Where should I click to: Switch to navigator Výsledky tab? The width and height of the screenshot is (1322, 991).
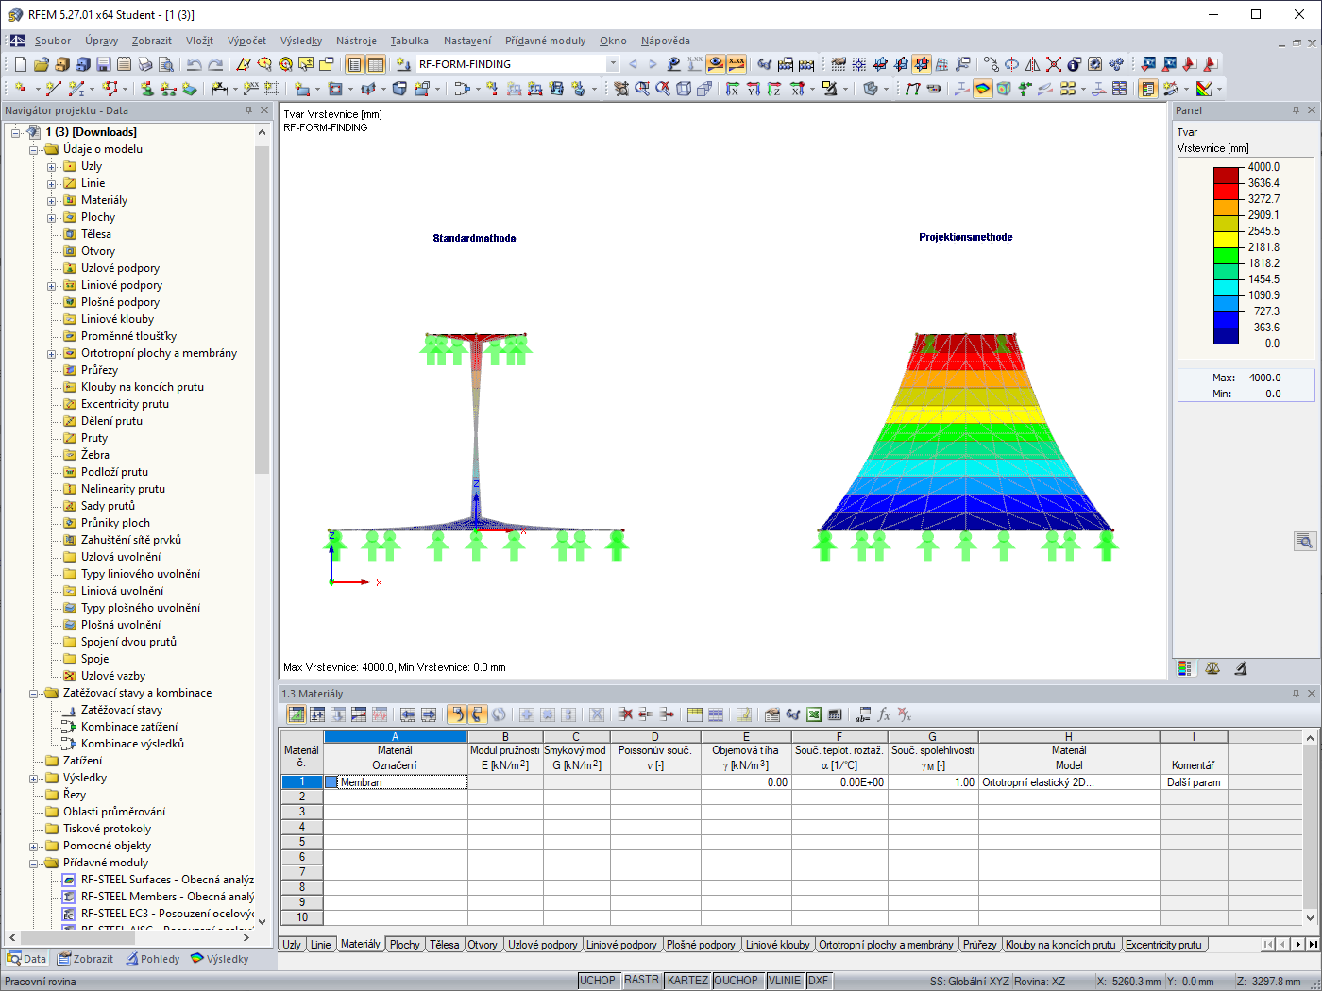click(219, 959)
